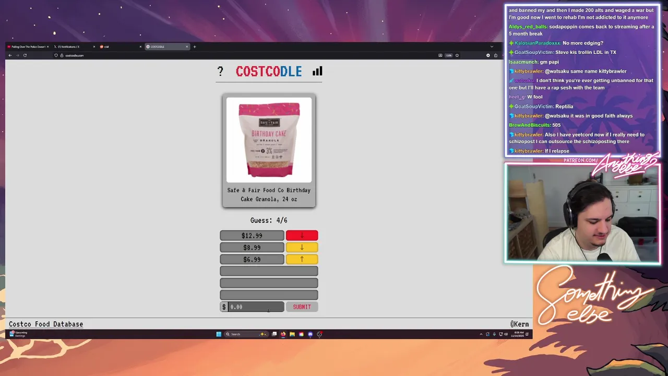Open File Explorer from the taskbar

tap(292, 334)
